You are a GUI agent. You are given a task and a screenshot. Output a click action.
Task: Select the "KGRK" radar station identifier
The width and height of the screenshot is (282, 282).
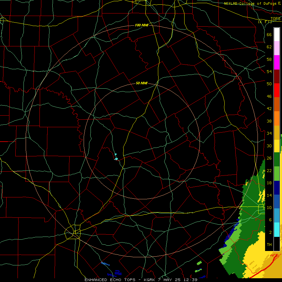[149, 280]
